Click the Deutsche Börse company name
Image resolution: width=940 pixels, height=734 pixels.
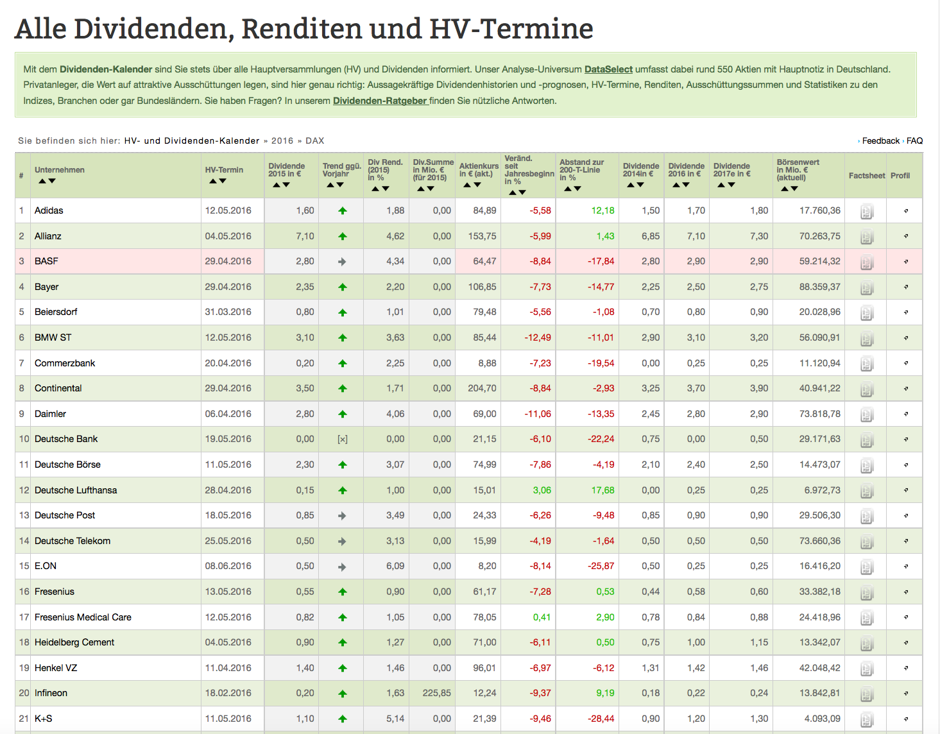[67, 465]
